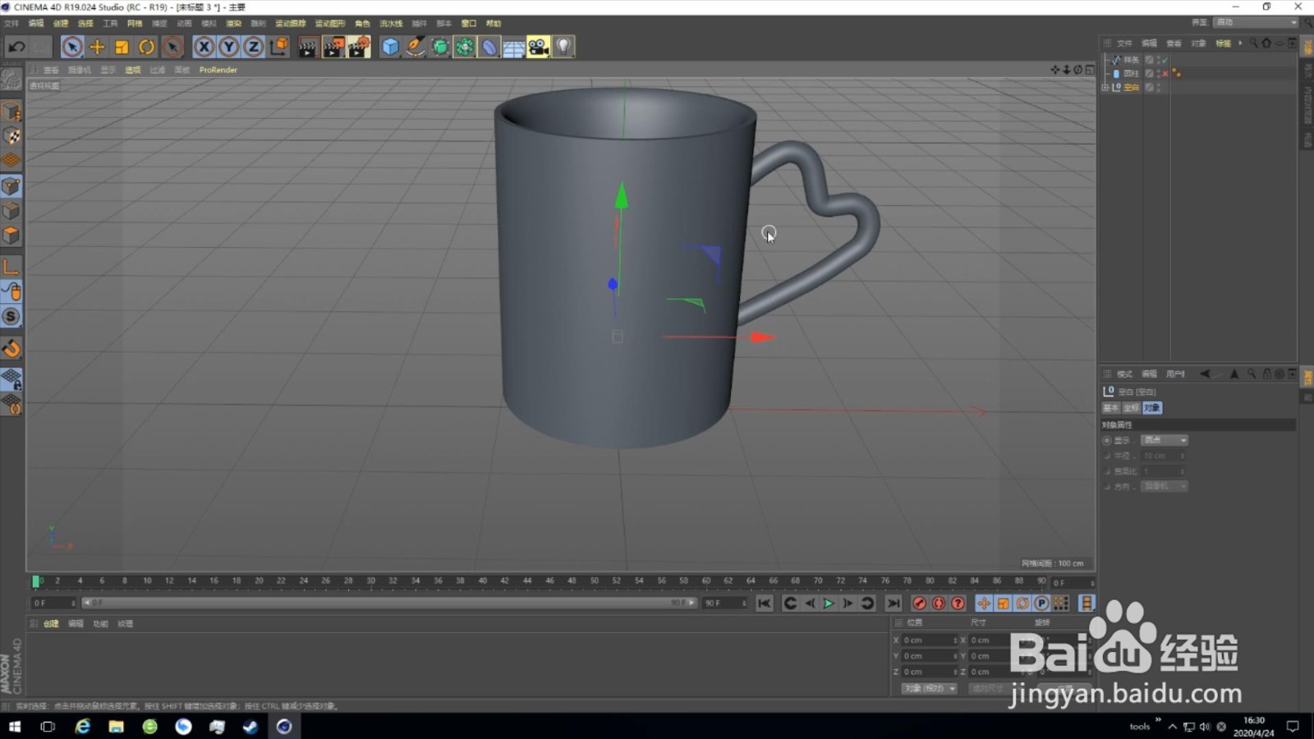Select the Rotate tool icon
Screen dimensions: 1314x739
click(146, 47)
